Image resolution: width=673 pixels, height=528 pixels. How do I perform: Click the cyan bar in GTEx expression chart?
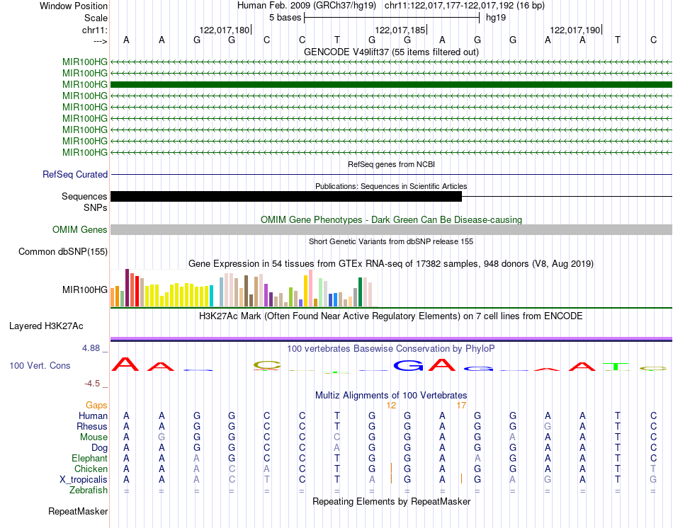(x=211, y=297)
